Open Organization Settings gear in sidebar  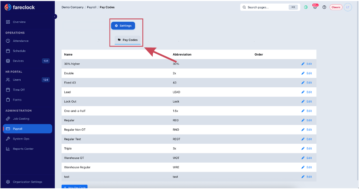[8, 182]
